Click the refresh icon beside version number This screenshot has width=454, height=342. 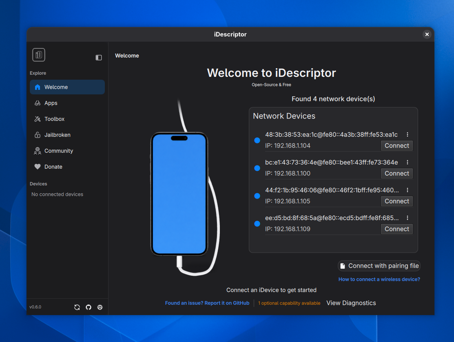point(77,307)
